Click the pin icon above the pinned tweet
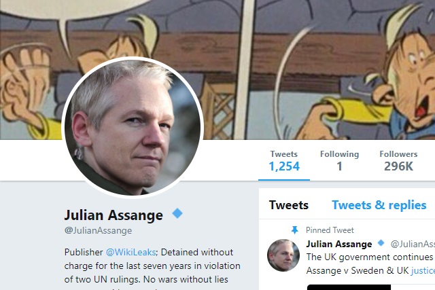 pyautogui.click(x=294, y=230)
